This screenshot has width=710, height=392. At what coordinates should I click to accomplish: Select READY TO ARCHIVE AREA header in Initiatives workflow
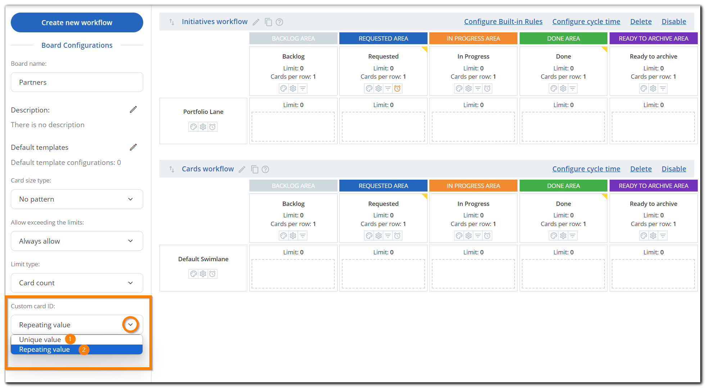654,38
